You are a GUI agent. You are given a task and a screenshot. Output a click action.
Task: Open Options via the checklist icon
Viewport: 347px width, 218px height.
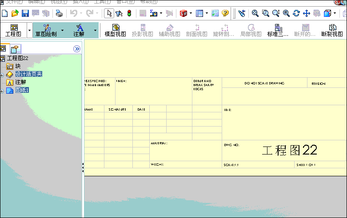pos(215,13)
